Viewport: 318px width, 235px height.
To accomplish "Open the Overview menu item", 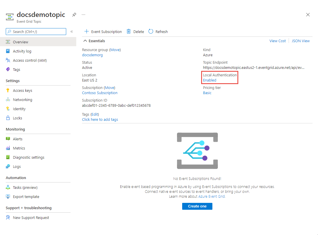I will click(38, 42).
